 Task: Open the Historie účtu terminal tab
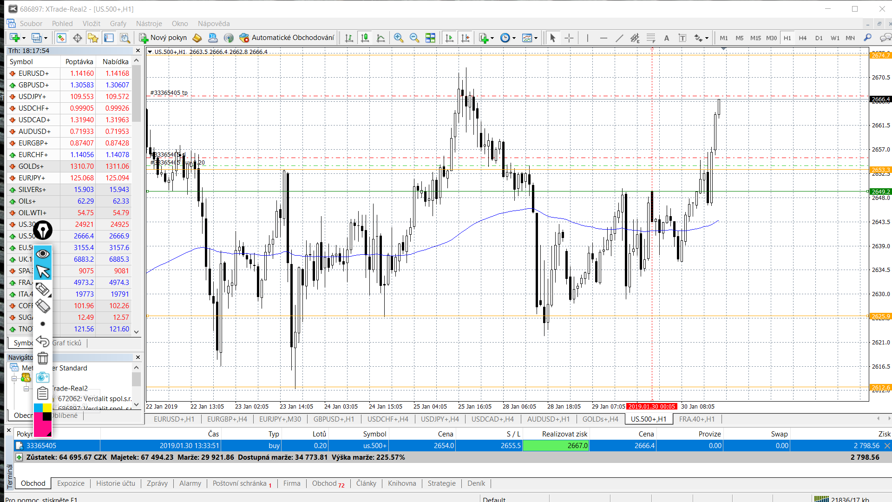point(116,483)
